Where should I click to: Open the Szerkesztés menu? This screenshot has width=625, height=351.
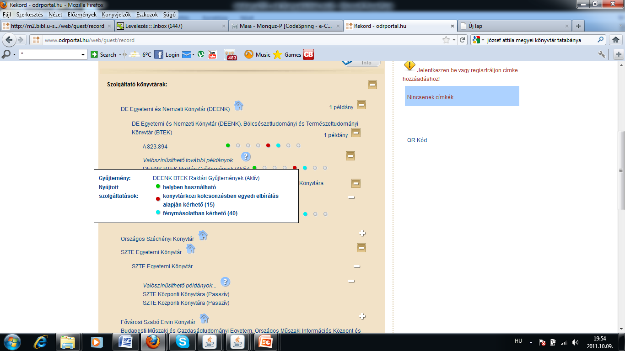tap(30, 15)
